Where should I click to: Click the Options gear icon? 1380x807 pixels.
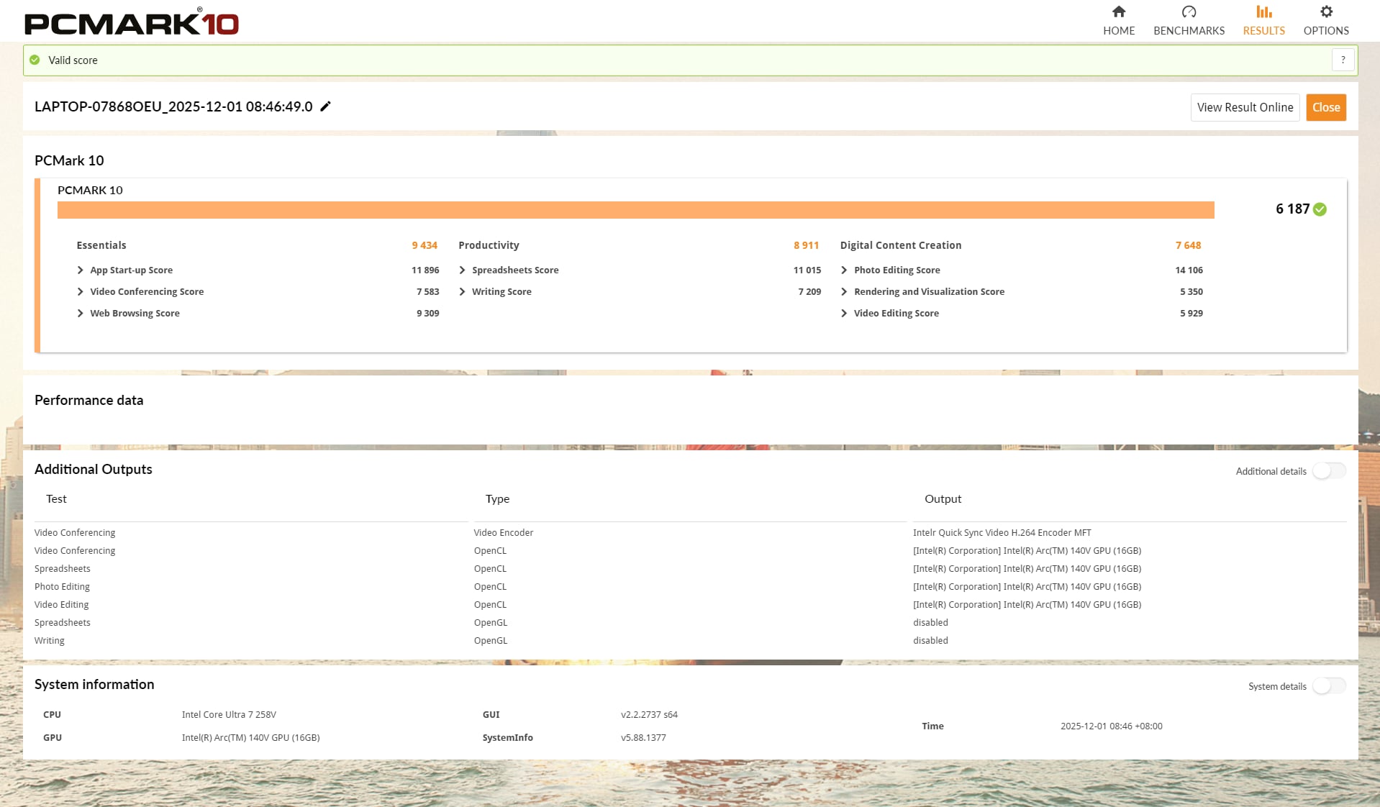pyautogui.click(x=1326, y=12)
